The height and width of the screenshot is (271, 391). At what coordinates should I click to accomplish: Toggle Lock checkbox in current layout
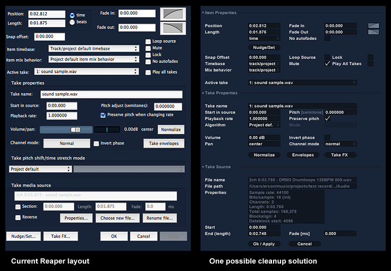(148, 55)
